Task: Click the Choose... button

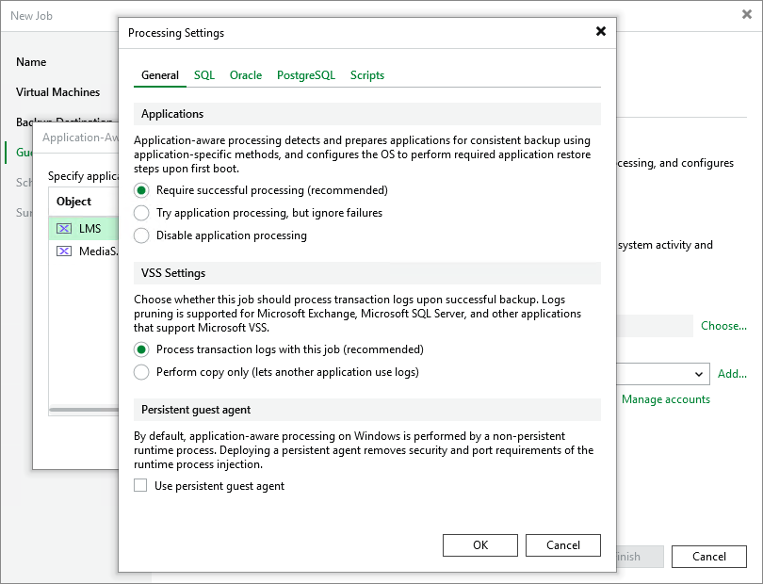Action: click(723, 325)
